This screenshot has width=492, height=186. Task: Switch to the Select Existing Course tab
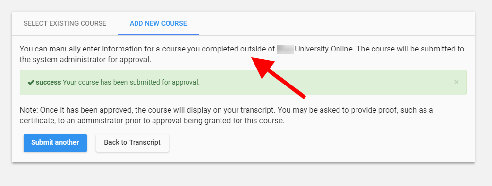click(65, 23)
